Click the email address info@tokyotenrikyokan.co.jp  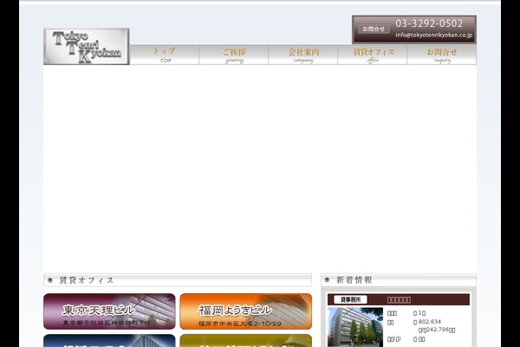coord(434,35)
